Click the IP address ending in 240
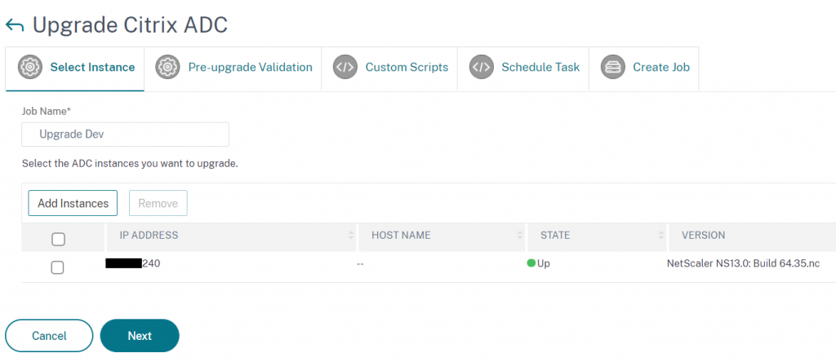The width and height of the screenshot is (836, 362). click(133, 263)
